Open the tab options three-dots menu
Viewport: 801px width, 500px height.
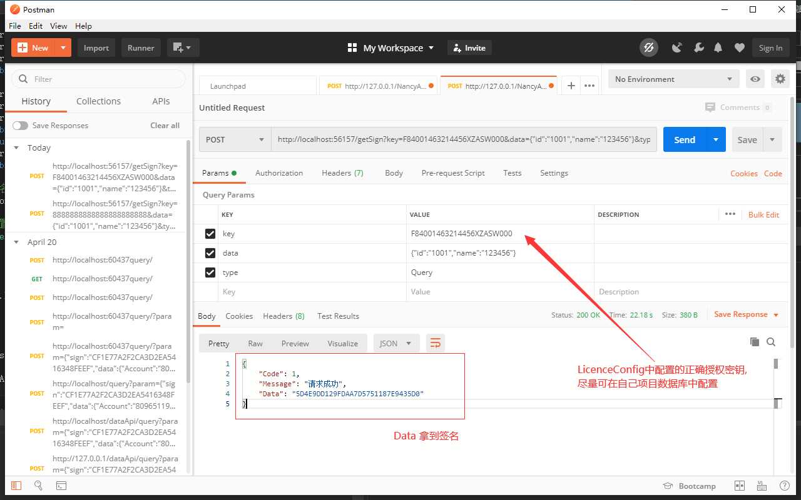(x=589, y=86)
